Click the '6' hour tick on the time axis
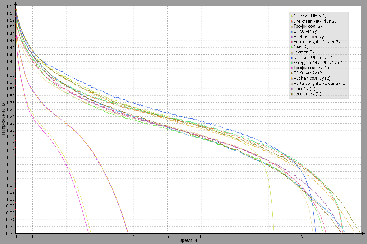This screenshot has height=244, width=367. [201, 237]
